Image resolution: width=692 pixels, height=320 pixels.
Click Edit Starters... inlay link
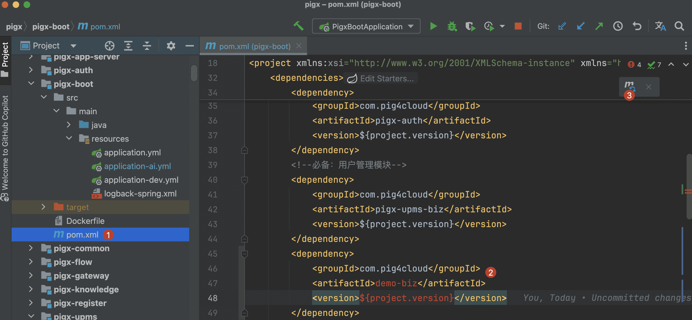click(381, 78)
